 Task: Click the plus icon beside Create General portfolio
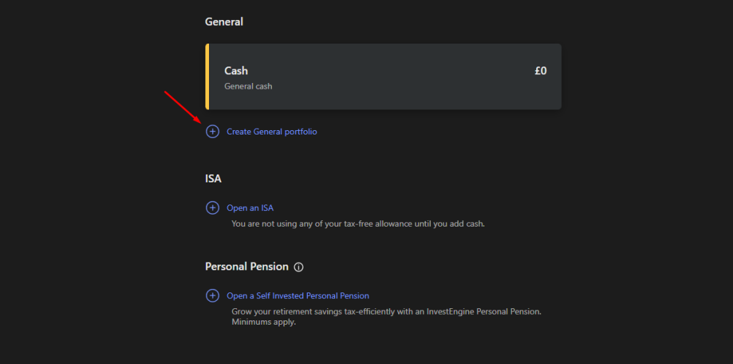click(213, 132)
